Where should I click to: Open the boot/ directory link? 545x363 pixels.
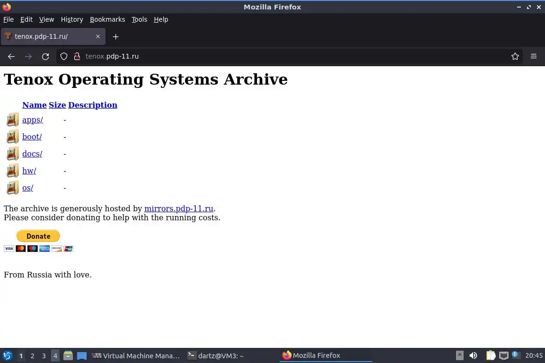click(32, 137)
